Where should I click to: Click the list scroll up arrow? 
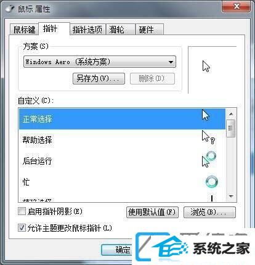(x=231, y=114)
